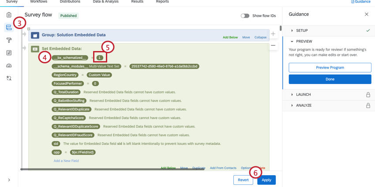This screenshot has height=187, width=375.
Task: Open the Builder clipboard icon in sidebar
Action: [9, 15]
